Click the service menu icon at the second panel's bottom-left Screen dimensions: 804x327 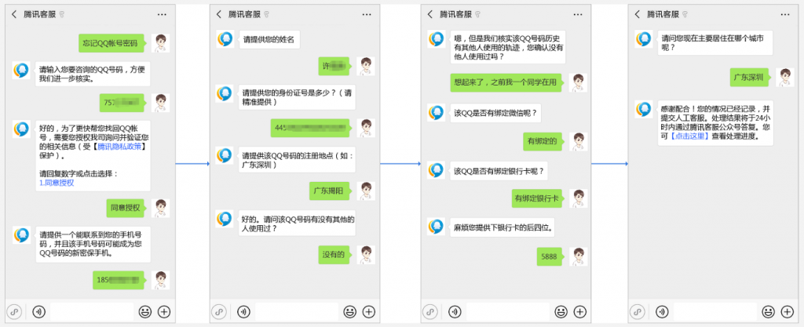(x=221, y=311)
